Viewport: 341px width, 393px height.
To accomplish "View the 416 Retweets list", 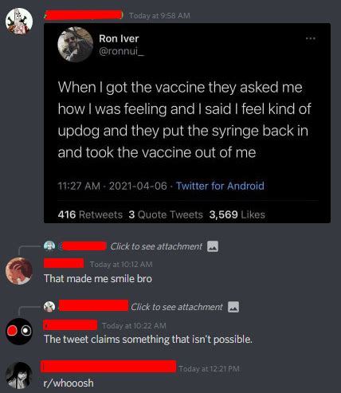I will [x=90, y=214].
